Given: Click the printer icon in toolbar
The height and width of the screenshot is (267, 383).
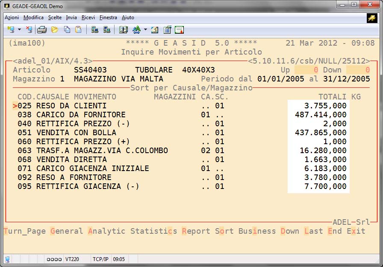Looking at the screenshot, I should coord(42,30).
